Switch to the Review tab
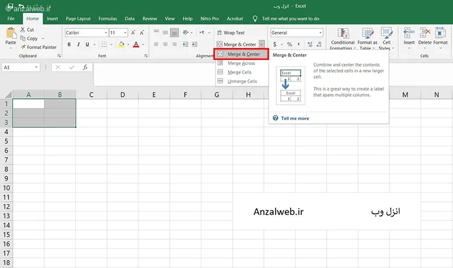Viewport: 453px width, 268px height. [x=149, y=19]
